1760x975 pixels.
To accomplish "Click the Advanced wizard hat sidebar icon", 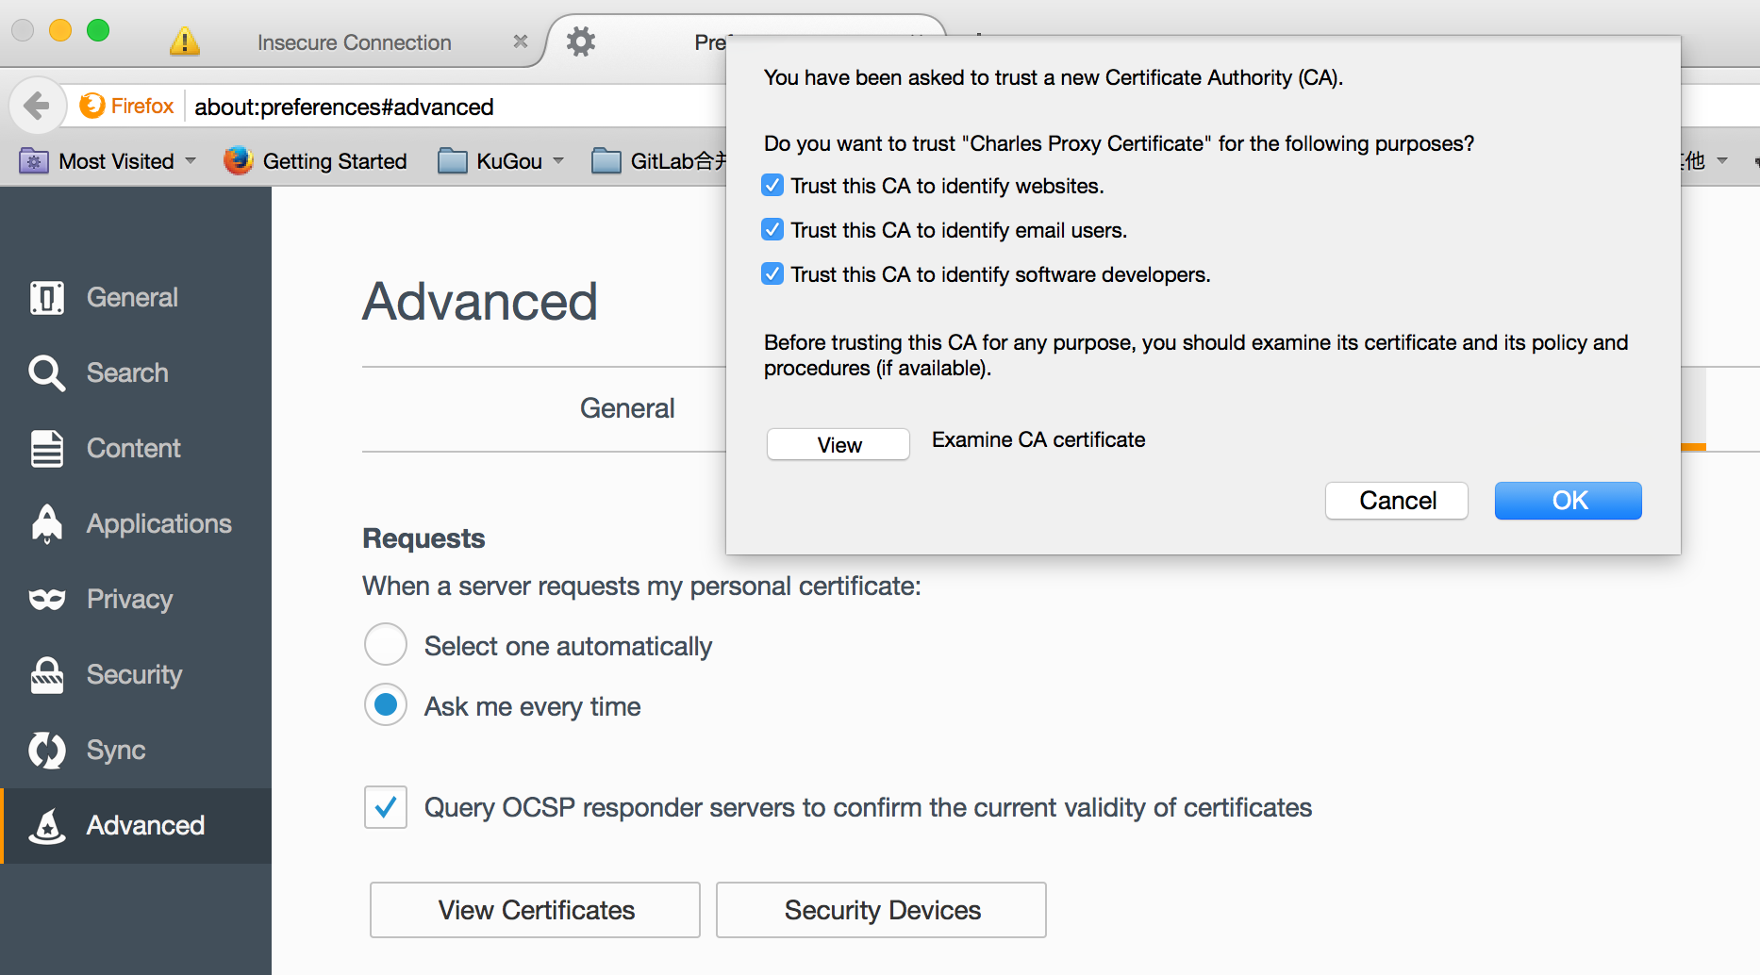I will [47, 825].
